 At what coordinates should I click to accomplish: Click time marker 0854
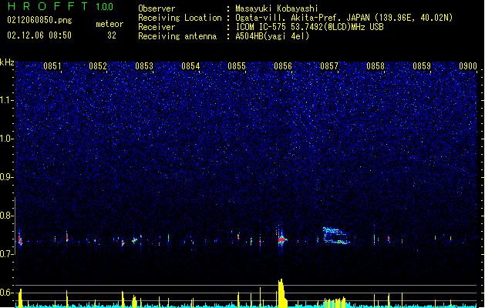coord(190,66)
